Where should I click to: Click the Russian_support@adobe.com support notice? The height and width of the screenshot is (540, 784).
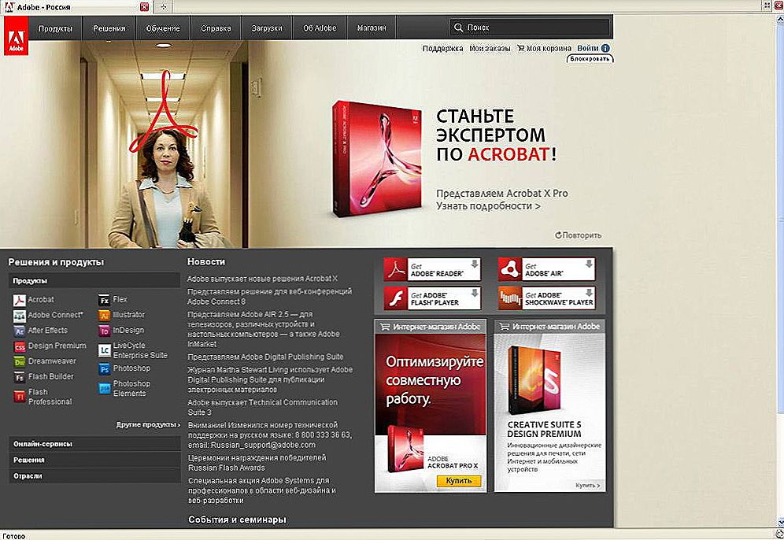(x=269, y=435)
